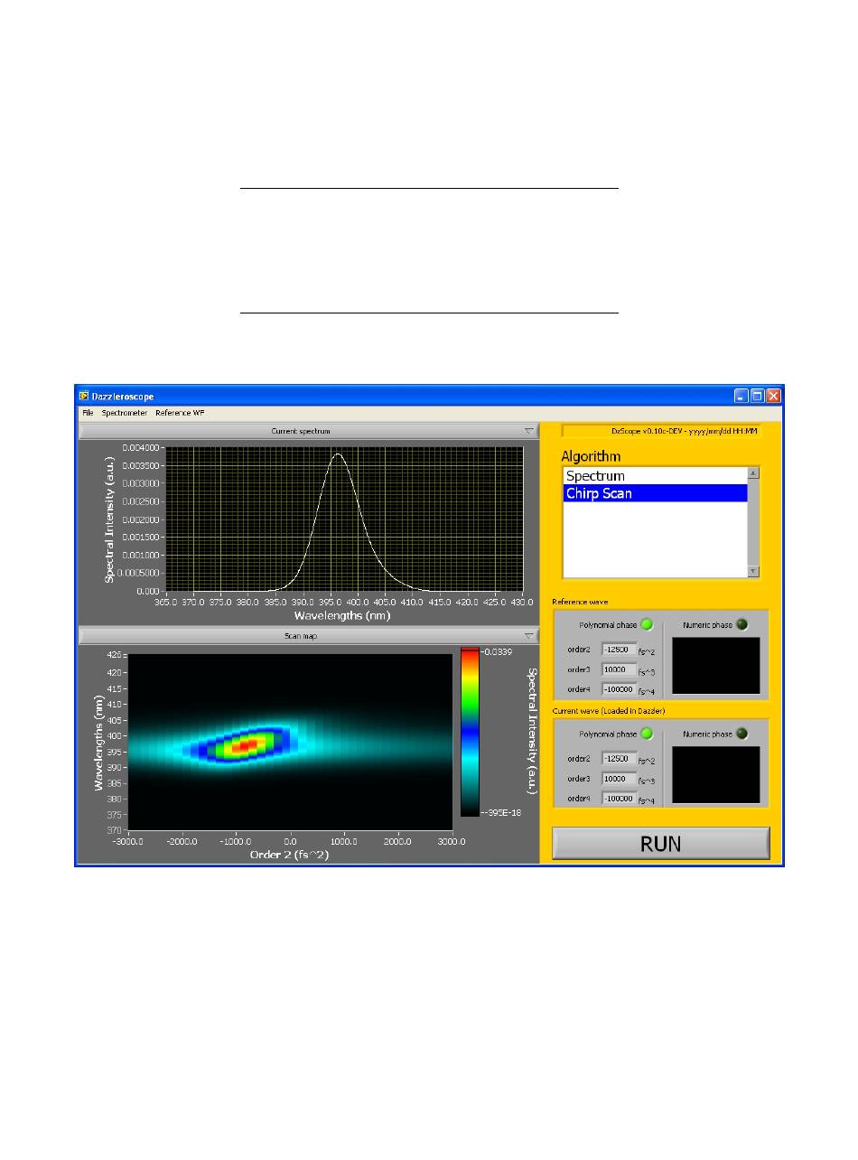
Task: Open the File menu
Action: (88, 413)
